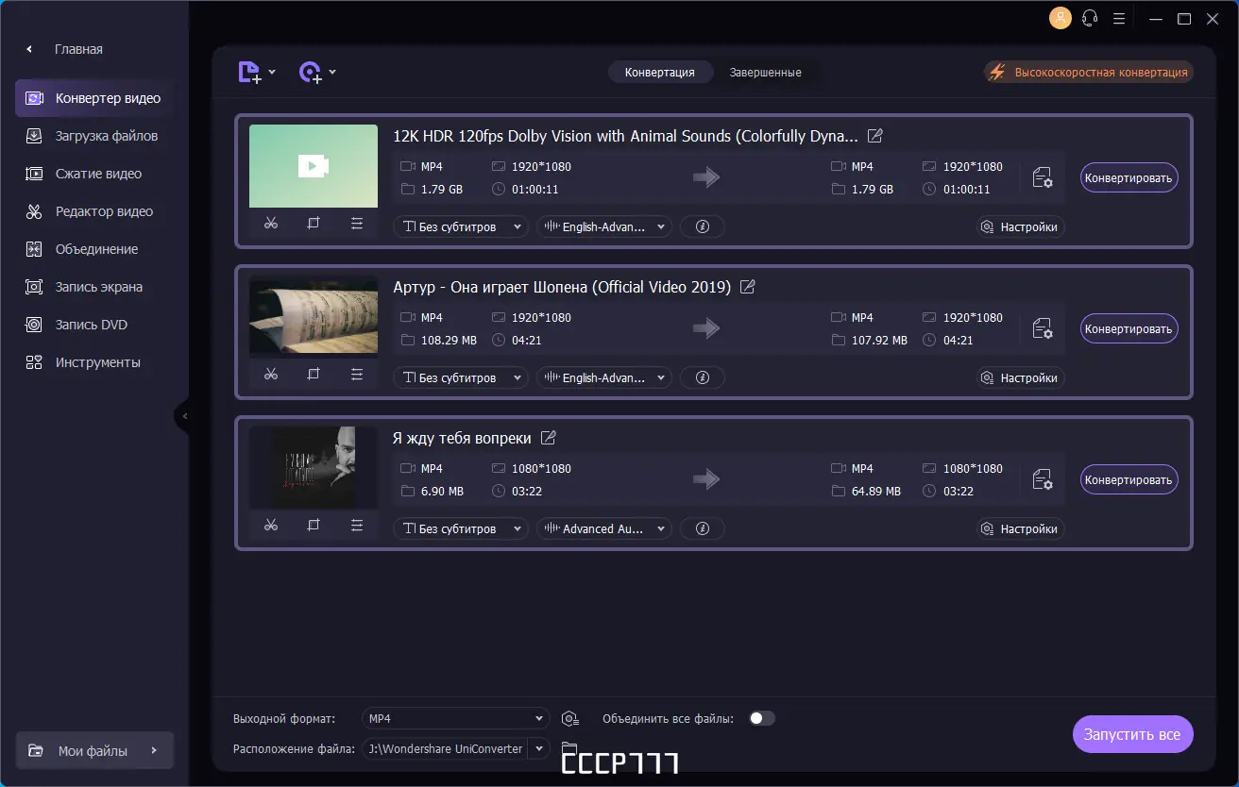Click the Запустить все button
Screen dimensions: 1239x787
(x=1132, y=734)
